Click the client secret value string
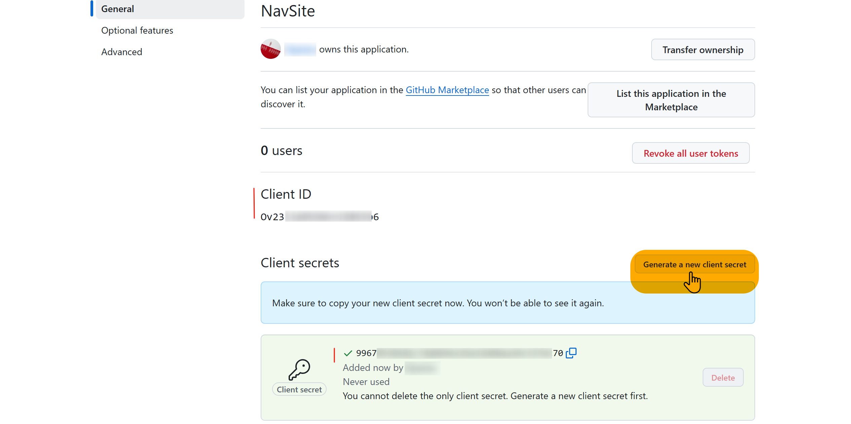 (x=459, y=353)
